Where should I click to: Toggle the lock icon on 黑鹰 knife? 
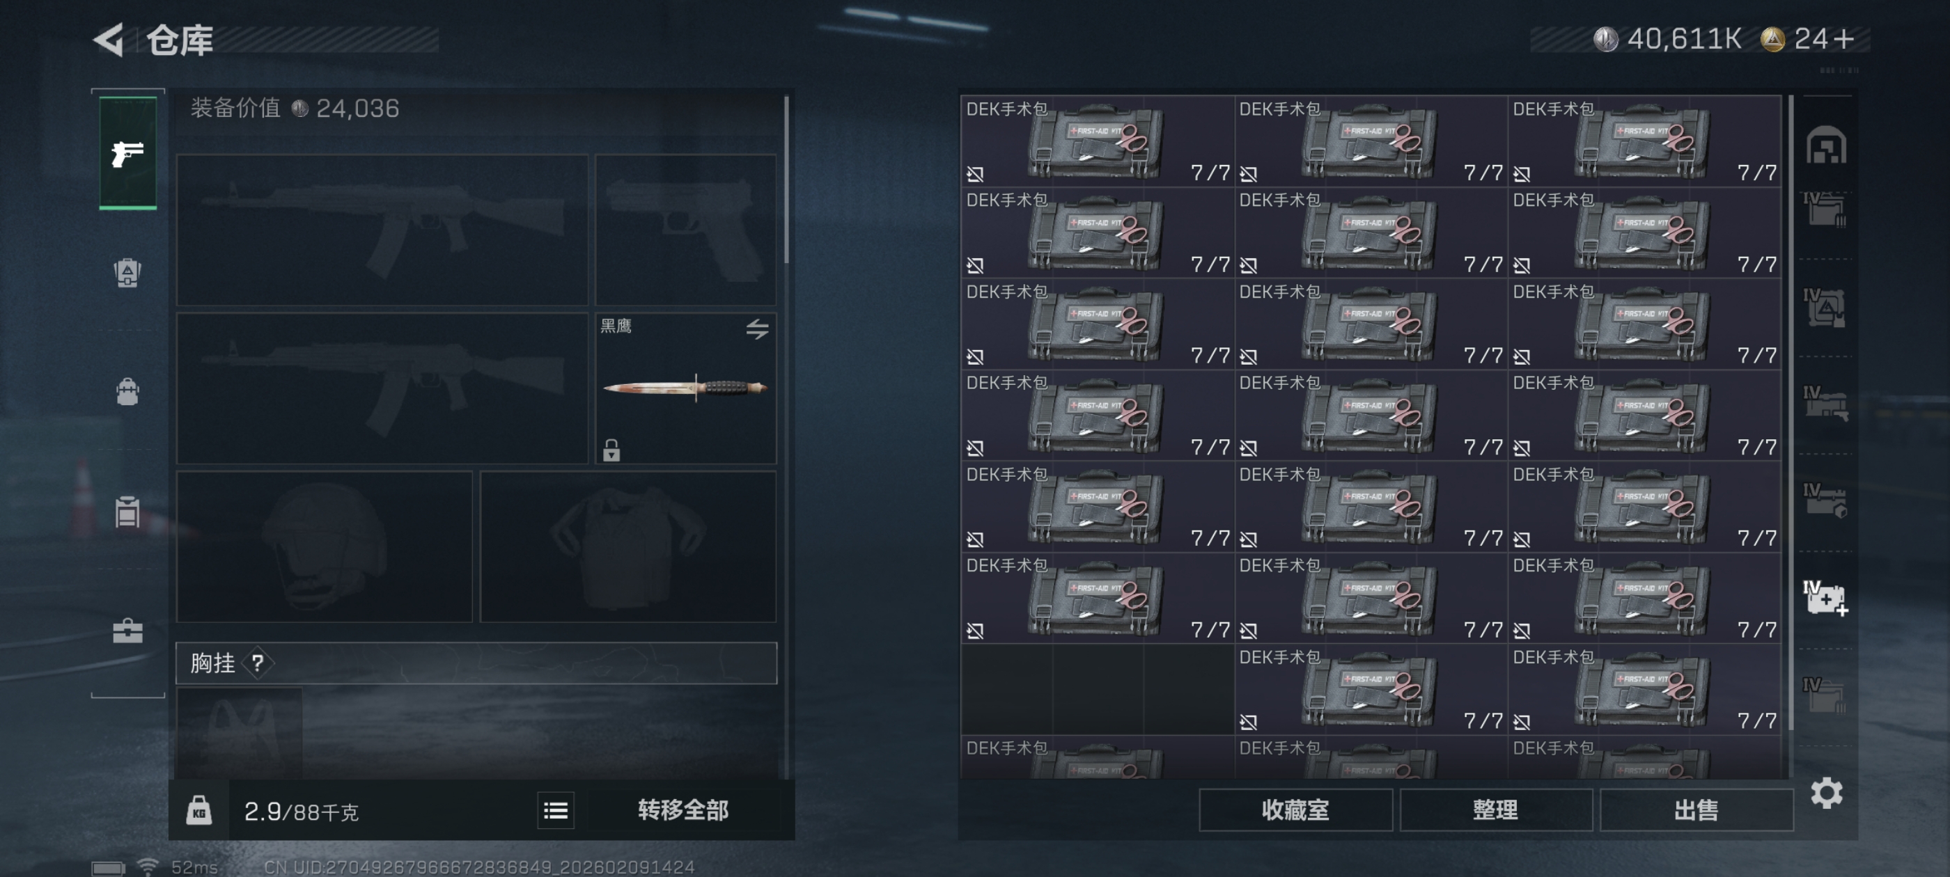[611, 450]
